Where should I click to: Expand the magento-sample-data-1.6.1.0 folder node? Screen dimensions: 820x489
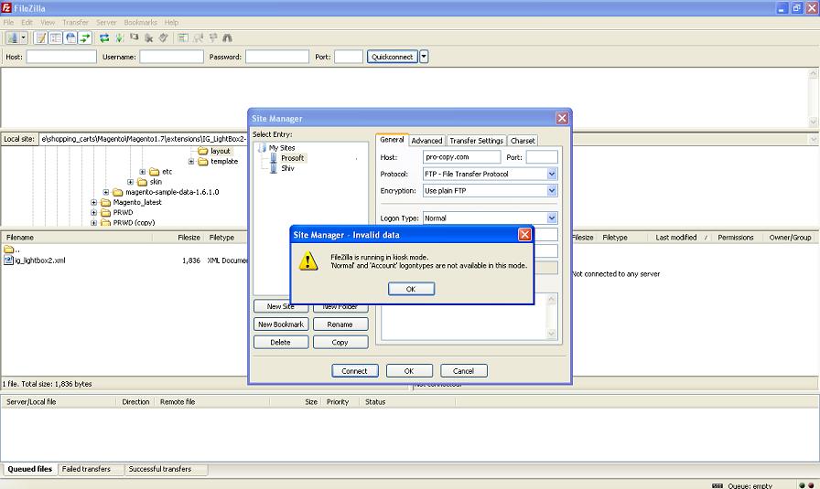(x=105, y=192)
